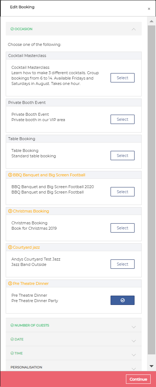This screenshot has height=387, width=156.
Task: Deselect the checked Pre Theatre Dinner option
Action: [x=122, y=300]
